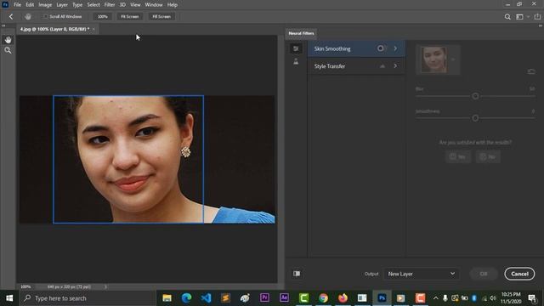This screenshot has height=306, width=544.
Task: Toggle the preview changes icon at panel bottom
Action: (x=297, y=274)
